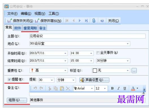This screenshot has width=149, height=108.
Task: Redo in the notes editor toolbar
Action: coord(42,88)
